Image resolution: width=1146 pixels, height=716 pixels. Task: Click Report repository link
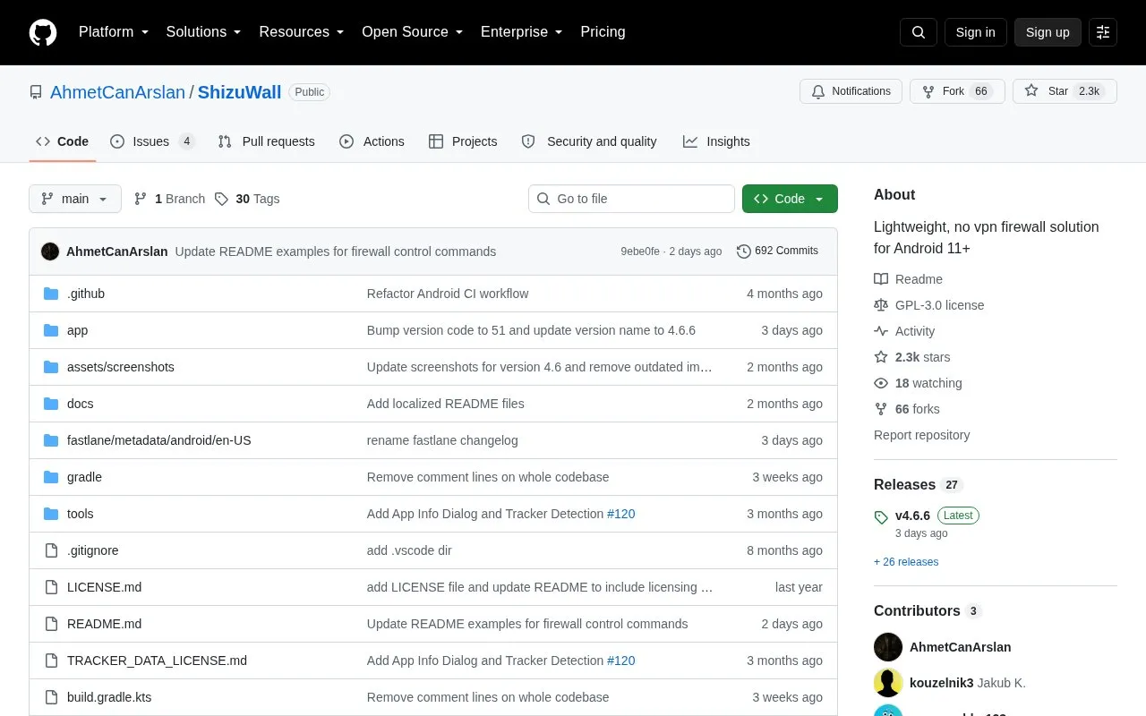[921, 435]
